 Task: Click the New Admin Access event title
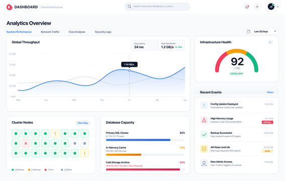point(221,162)
